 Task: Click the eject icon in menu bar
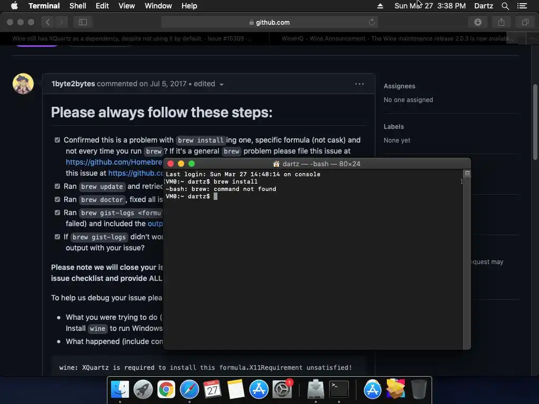[x=380, y=6]
